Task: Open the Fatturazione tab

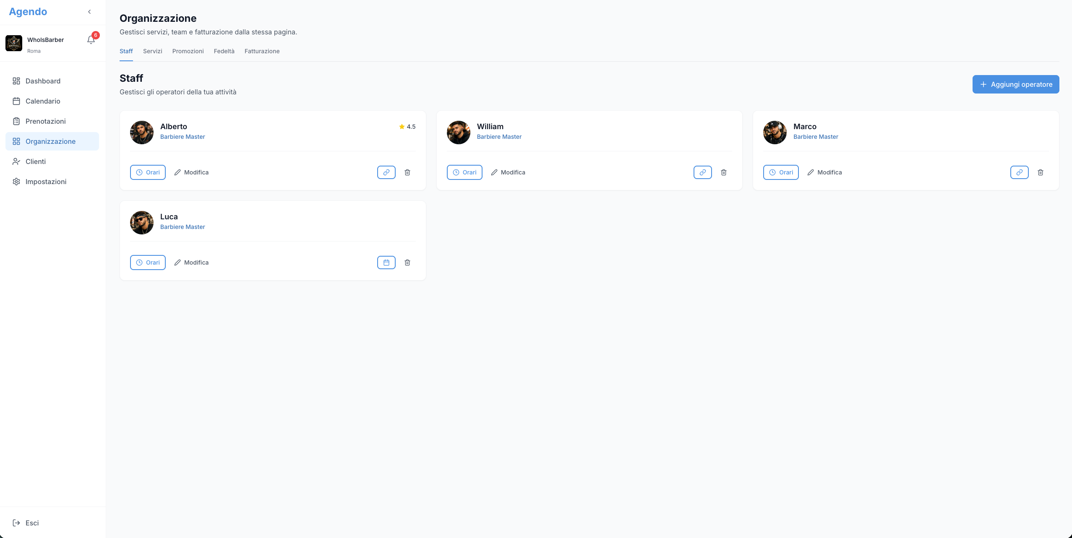Action: tap(262, 51)
